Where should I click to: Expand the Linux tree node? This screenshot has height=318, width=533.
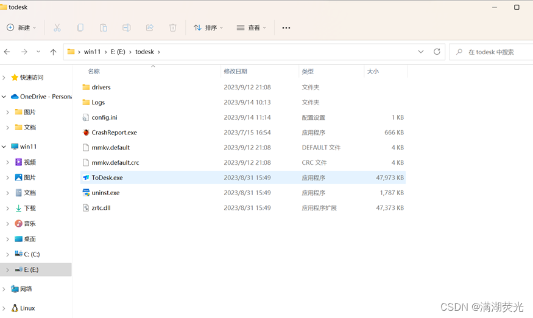4,308
